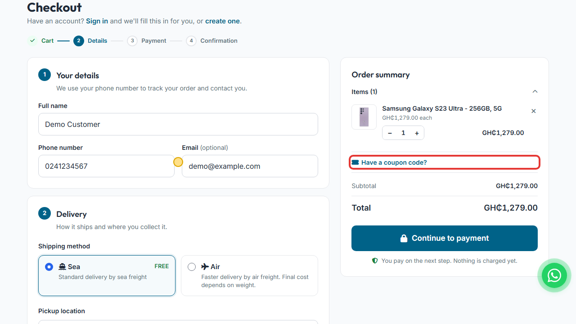Click the Sign in link

tap(97, 21)
